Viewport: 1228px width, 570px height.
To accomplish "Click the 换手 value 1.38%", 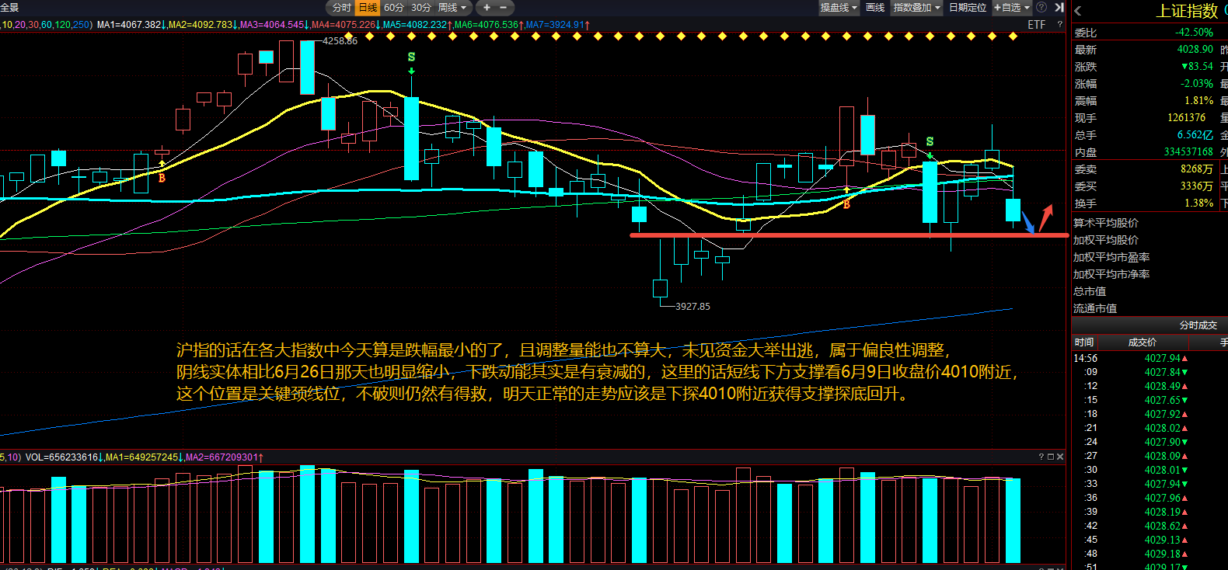I will (x=1198, y=203).
